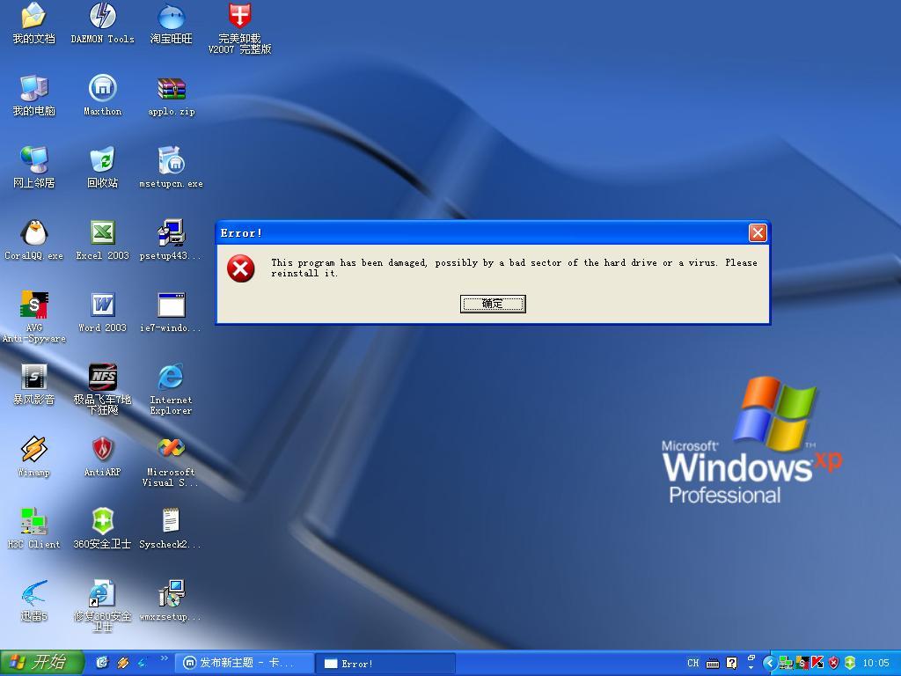Select the 暴风影音 media player icon
Screen dimensions: 901x676
[34, 385]
